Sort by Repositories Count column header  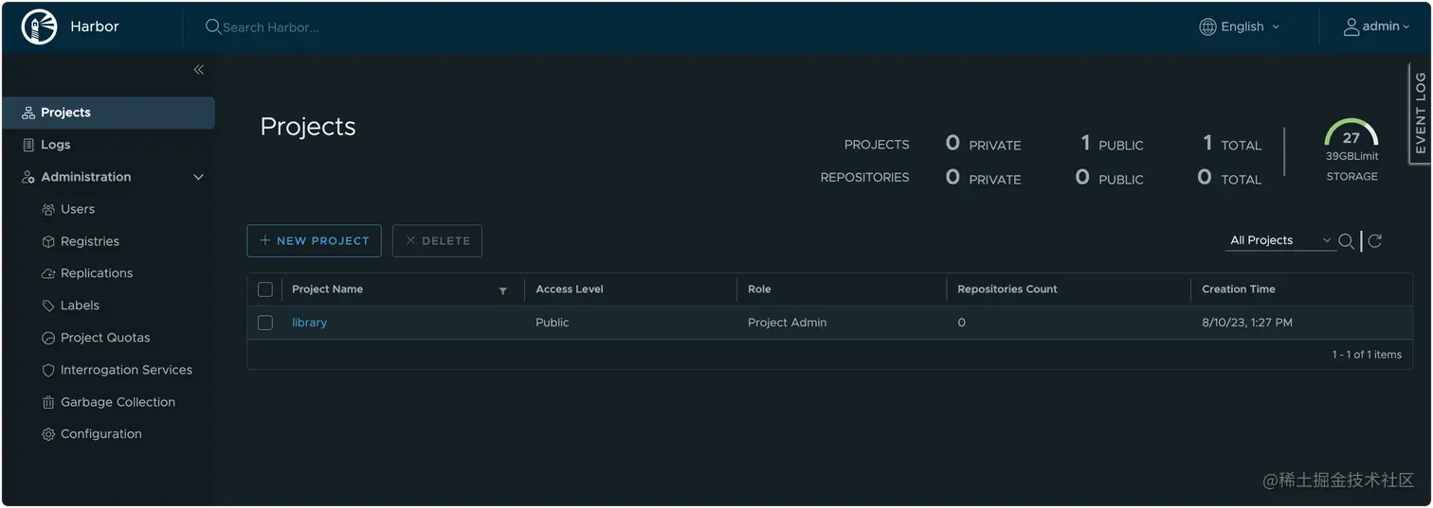[1007, 289]
